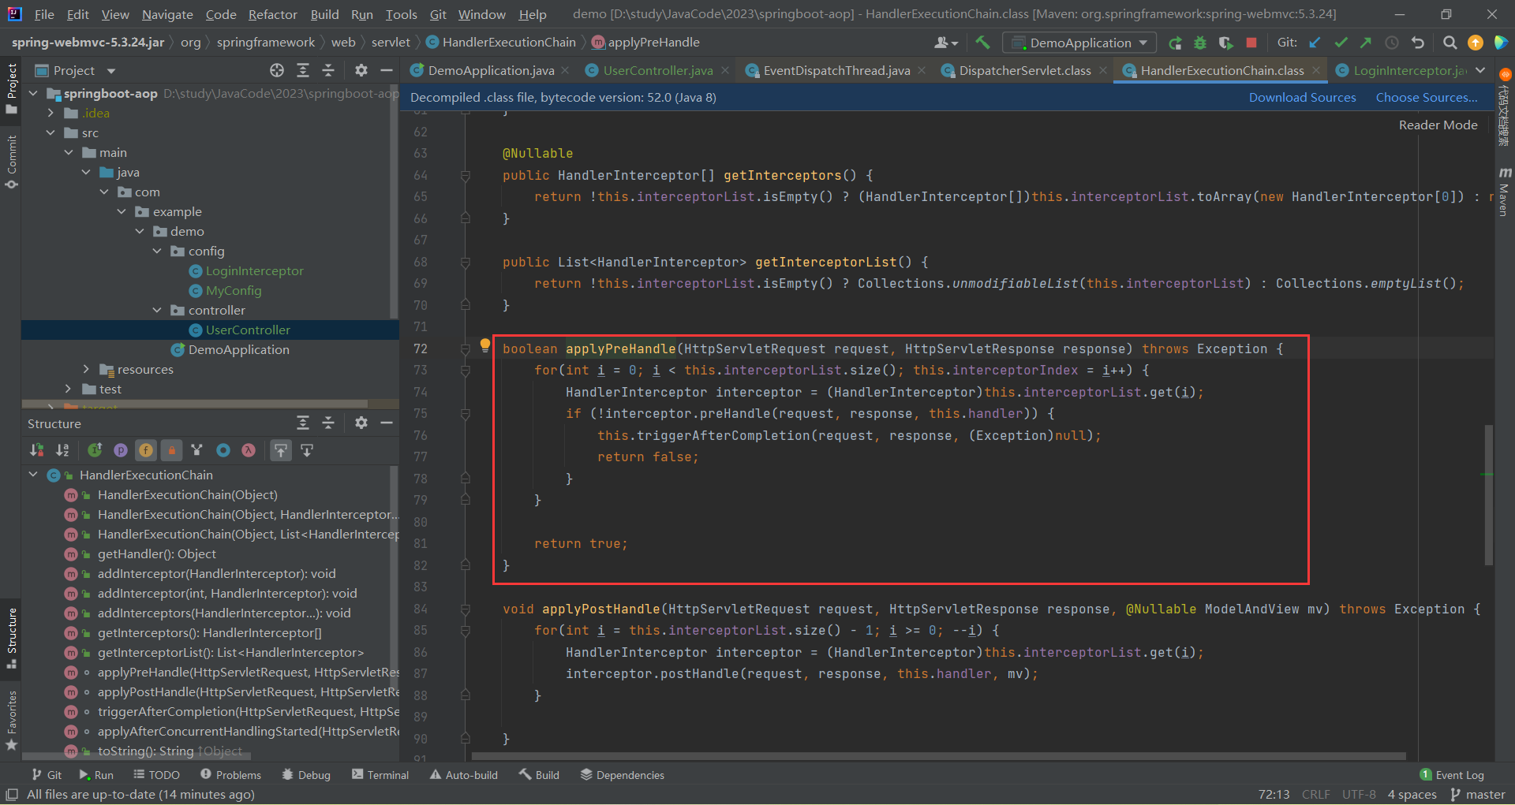Click the red Stop square color button
Screen dimensions: 1515x805
click(1251, 43)
